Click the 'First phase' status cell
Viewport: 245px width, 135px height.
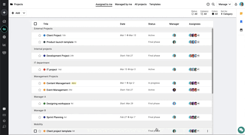pyautogui.click(x=154, y=103)
